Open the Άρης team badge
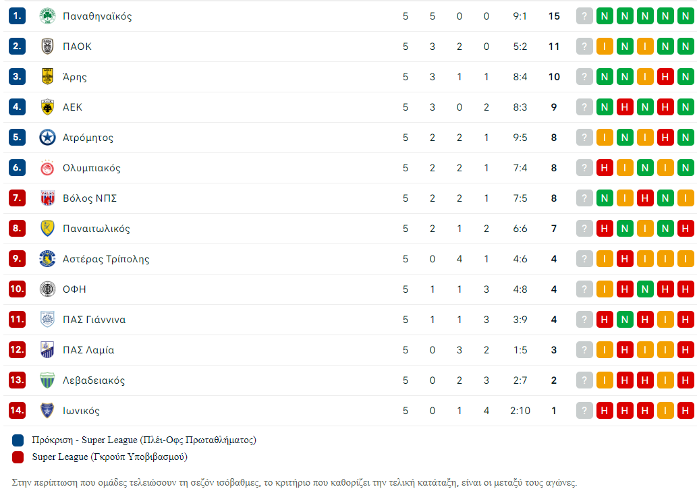Screen dimensions: 697x491 (x=47, y=76)
